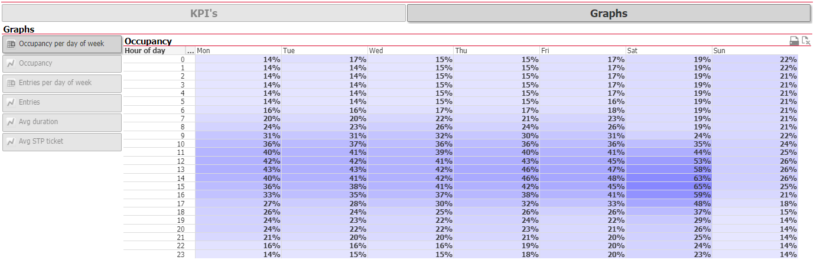The height and width of the screenshot is (263, 817).
Task: Print the Occupancy table via printer icon
Action: pos(795,41)
